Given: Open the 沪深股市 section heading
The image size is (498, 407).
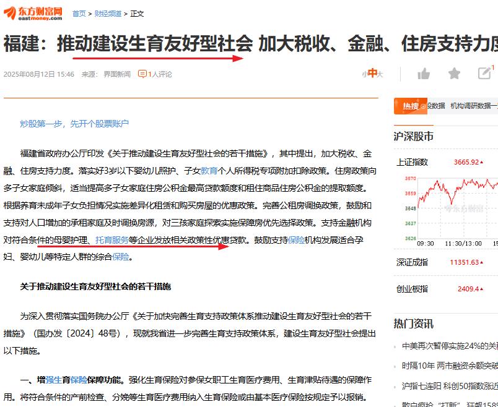Looking at the screenshot, I should [x=414, y=136].
